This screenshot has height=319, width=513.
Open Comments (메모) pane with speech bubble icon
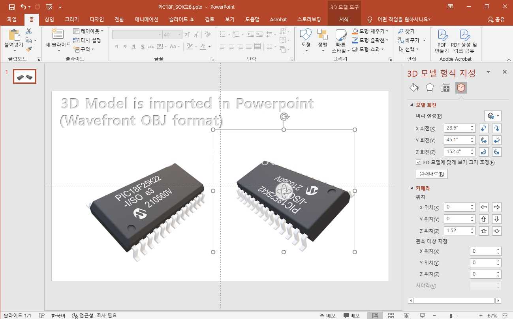pos(351,315)
